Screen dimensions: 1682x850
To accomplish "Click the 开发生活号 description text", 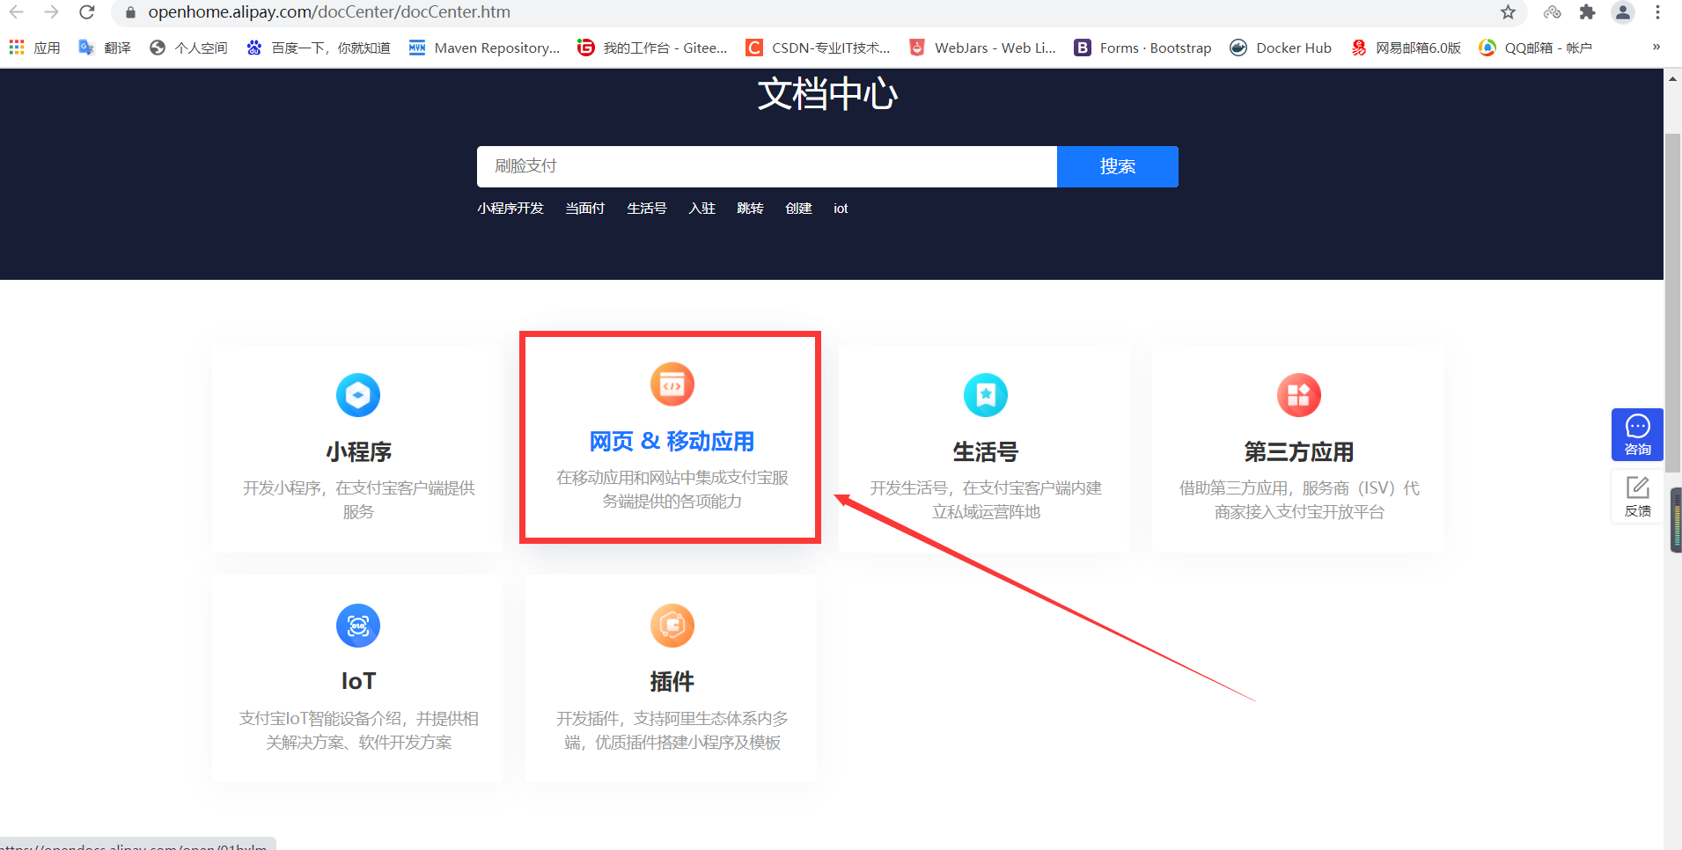I will click(986, 500).
